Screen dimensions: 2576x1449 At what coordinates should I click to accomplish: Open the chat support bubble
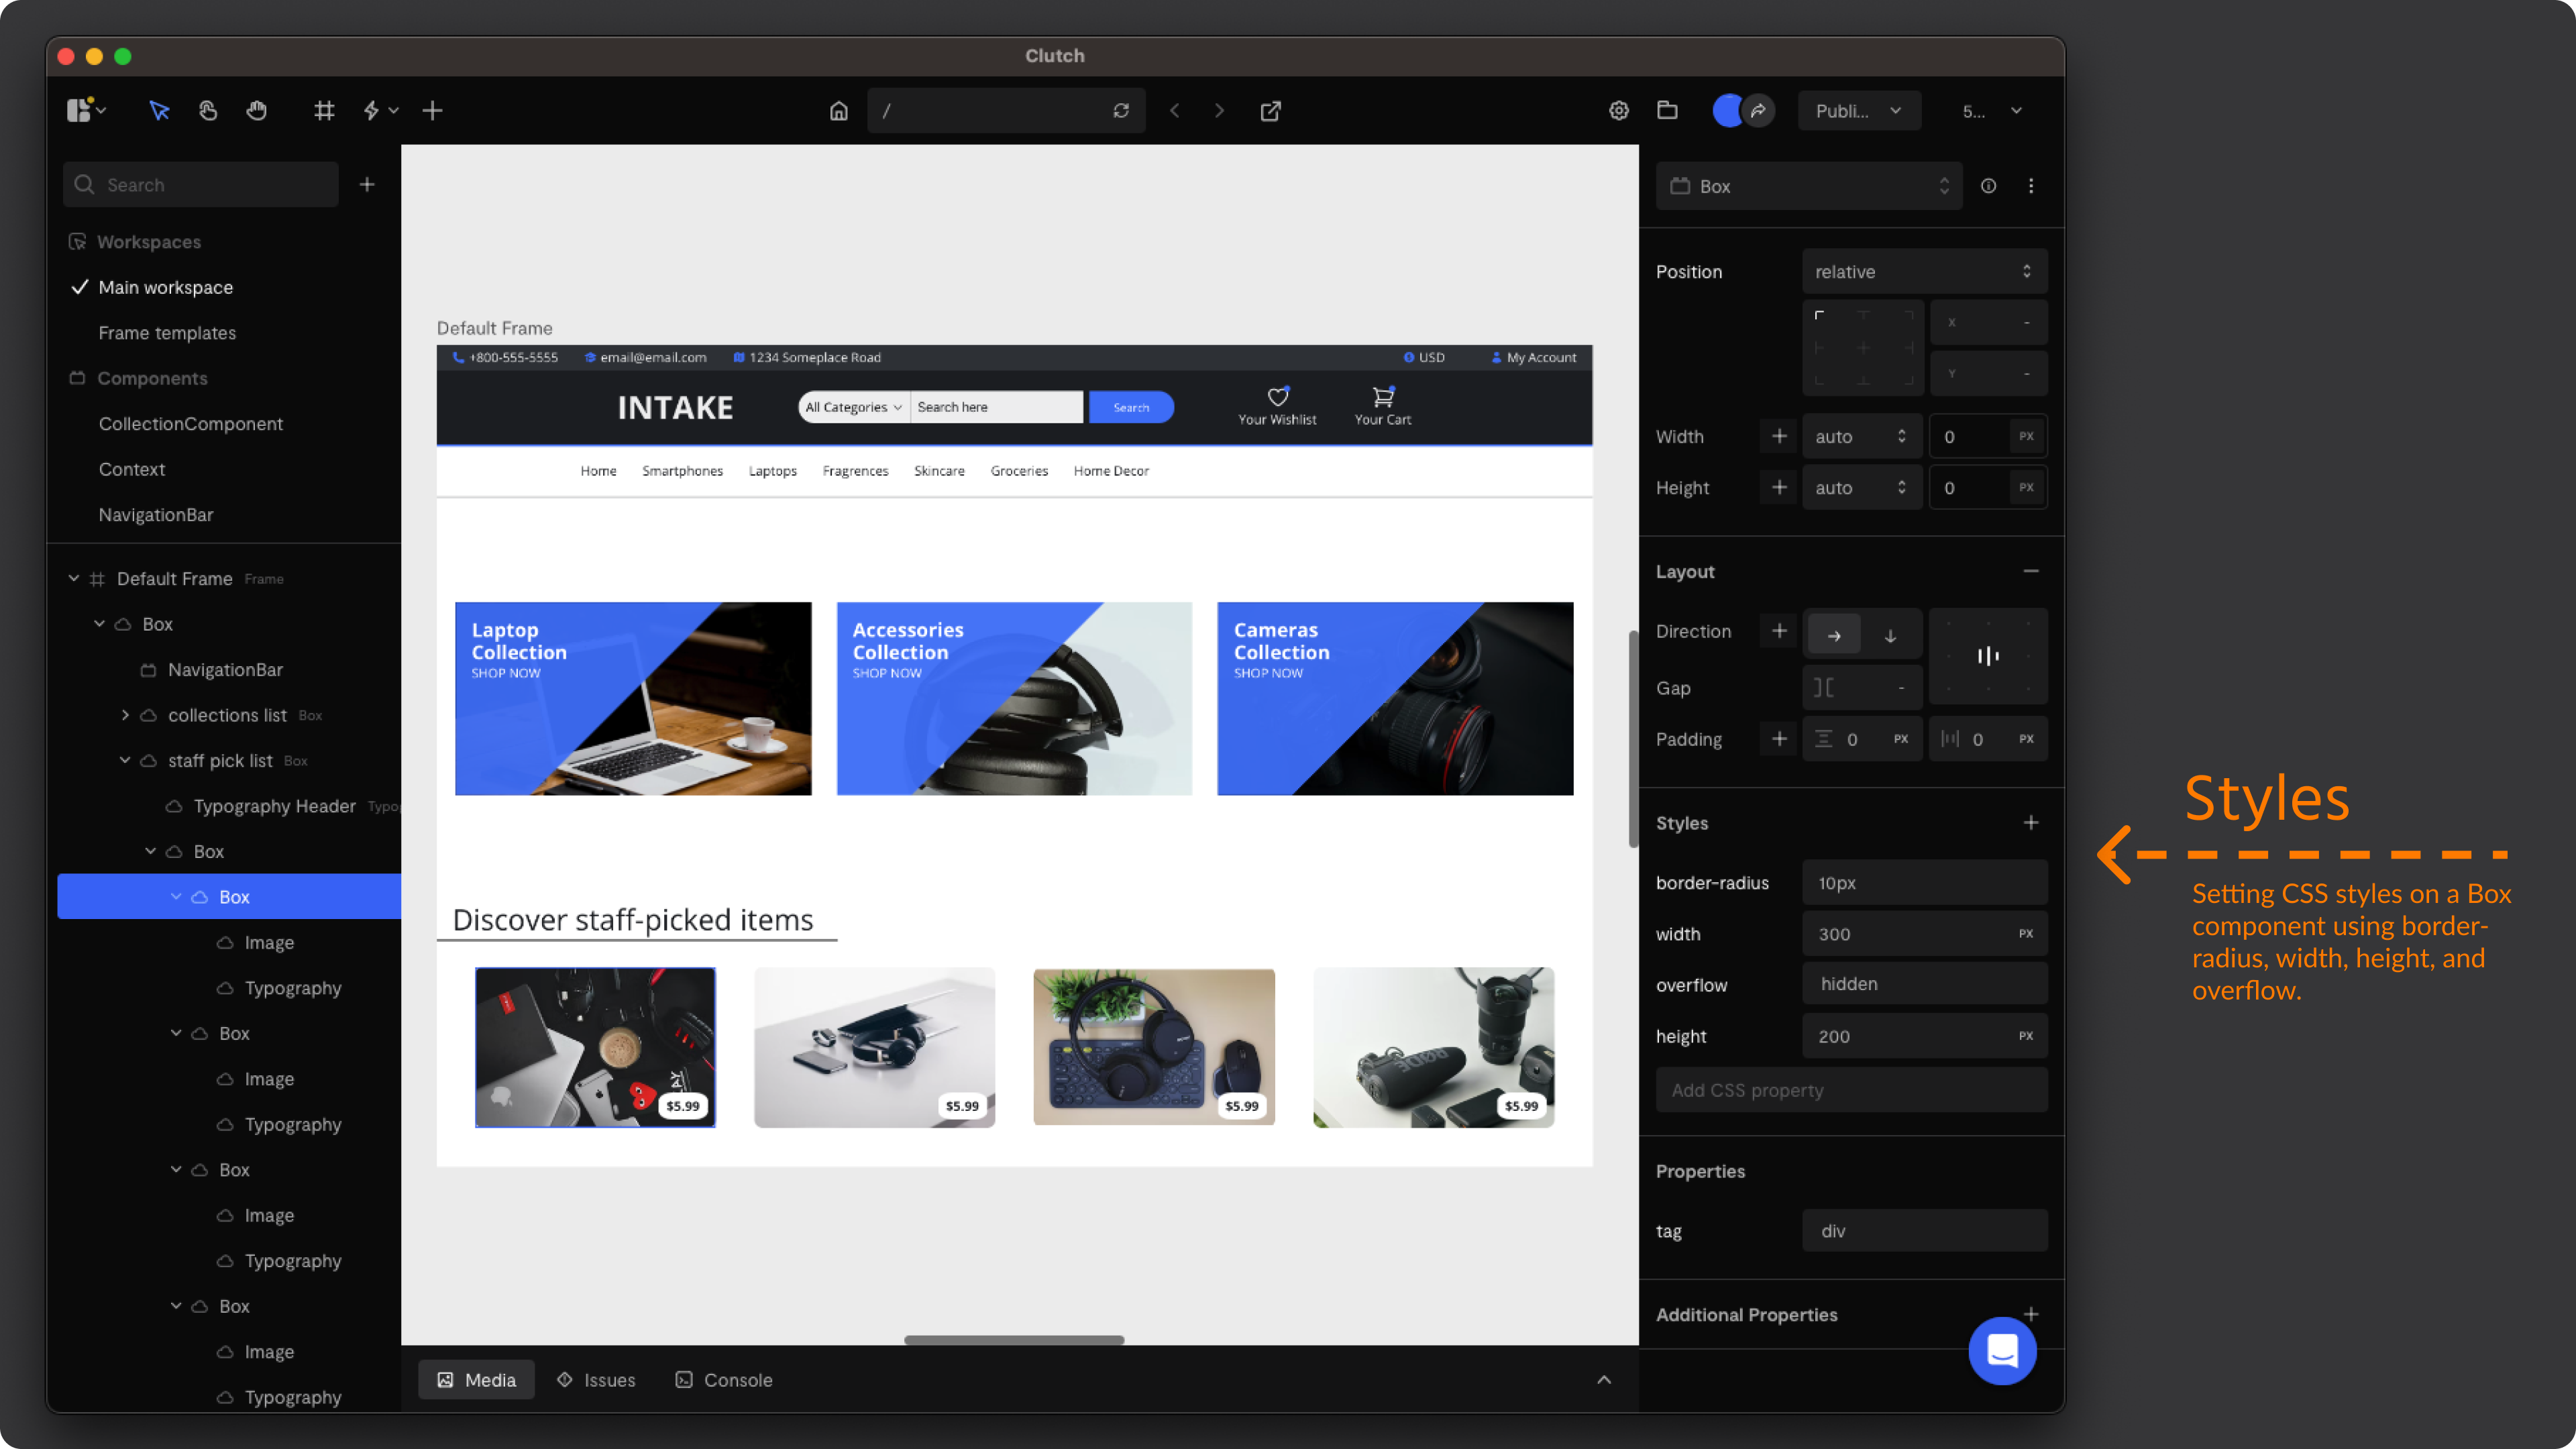2002,1351
